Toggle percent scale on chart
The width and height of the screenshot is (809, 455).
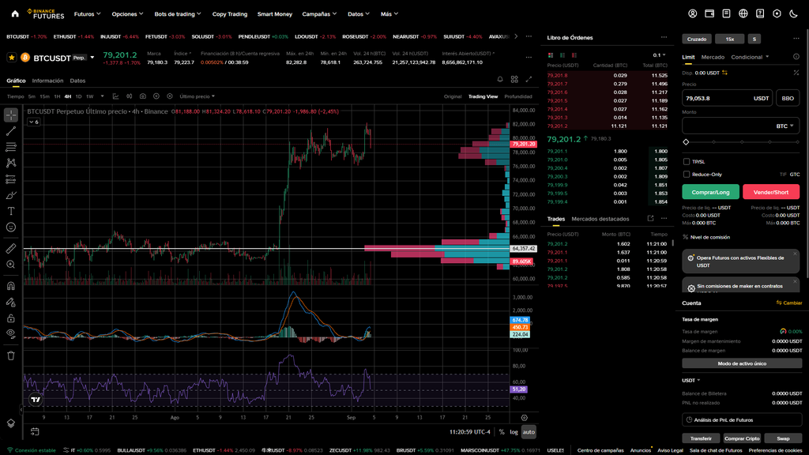coord(502,432)
